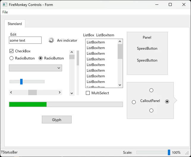Click the 100% scale value
191x157 pixels.
coord(176,153)
